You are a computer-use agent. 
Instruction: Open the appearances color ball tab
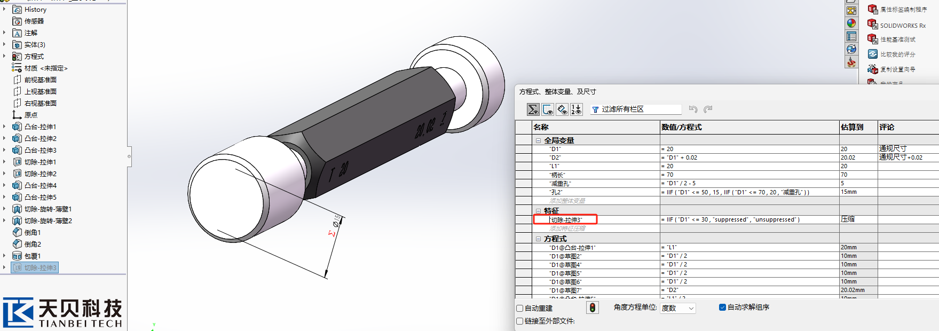[851, 23]
